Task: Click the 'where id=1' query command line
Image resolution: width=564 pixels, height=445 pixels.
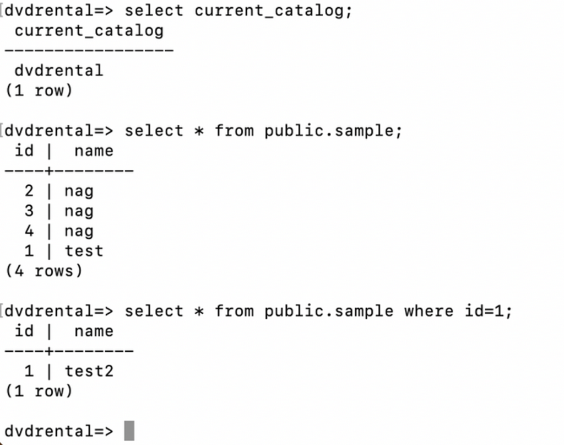Action: coord(318,311)
